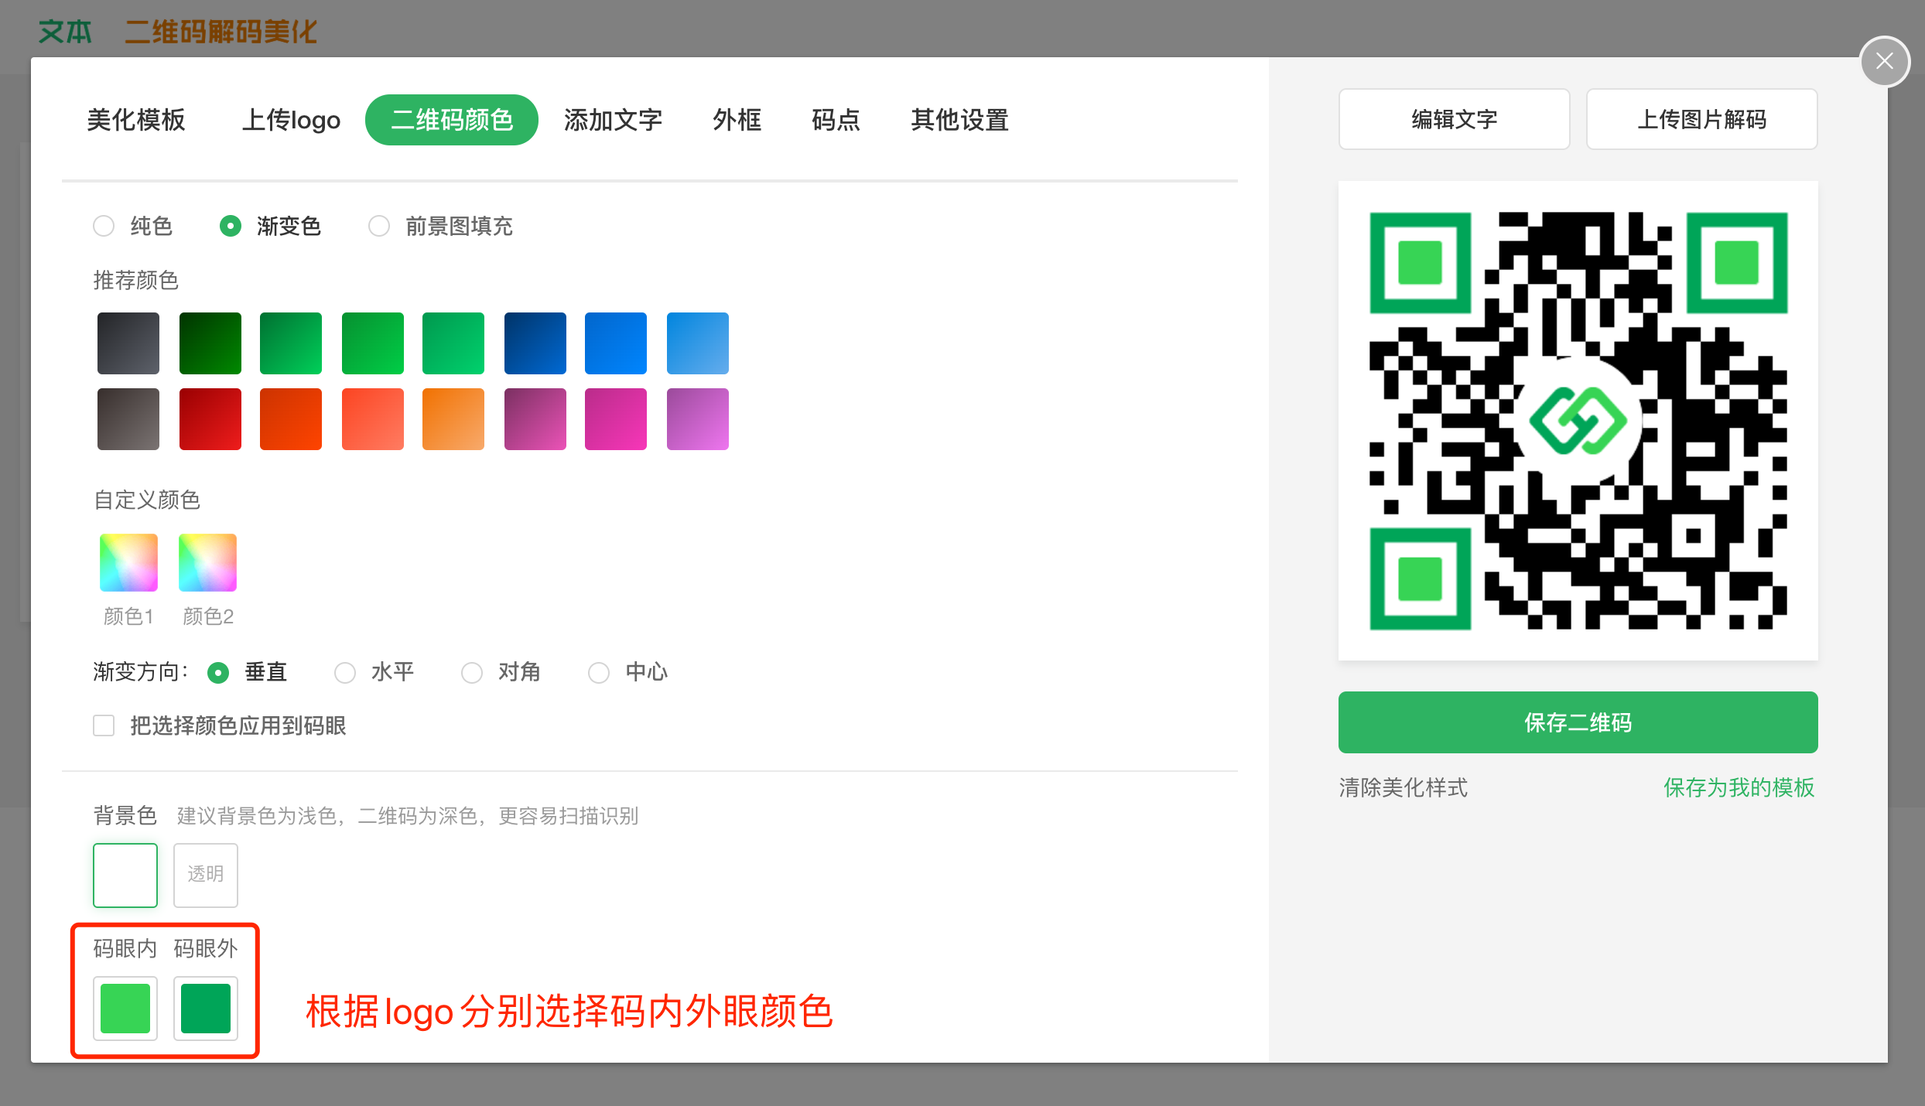Click the 清除美化样式 link

(x=1404, y=787)
